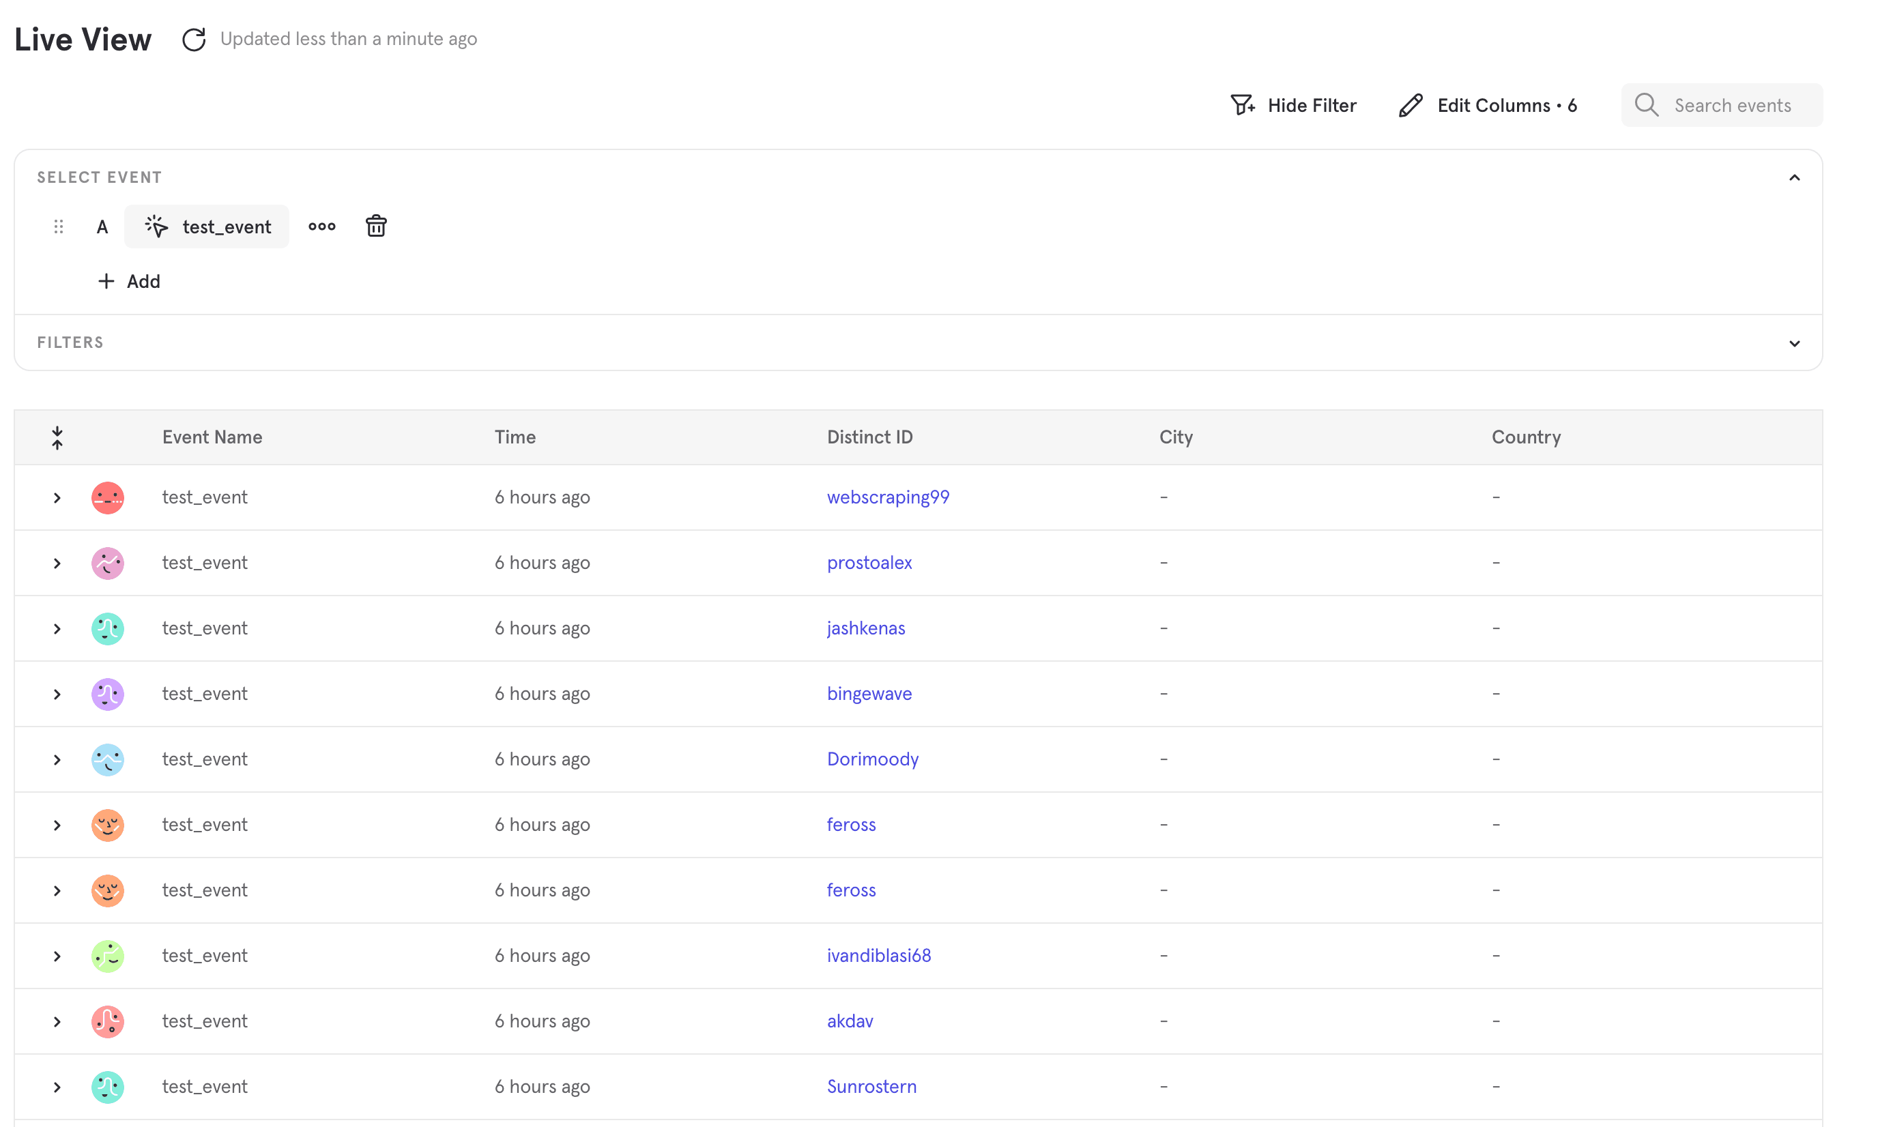Expand the Filters section chevron
Viewport: 1878px width, 1127px height.
pyautogui.click(x=1793, y=343)
